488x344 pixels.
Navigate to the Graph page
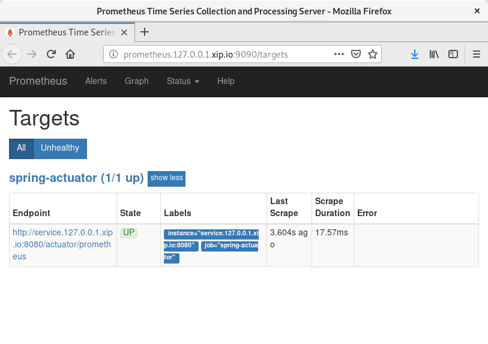point(136,81)
